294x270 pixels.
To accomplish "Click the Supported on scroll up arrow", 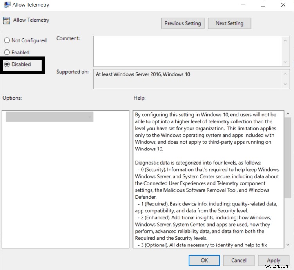I will 285,74.
